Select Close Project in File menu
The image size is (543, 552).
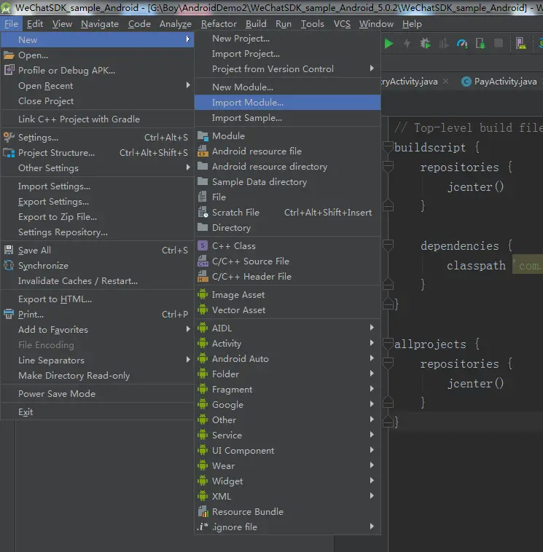pos(97,101)
